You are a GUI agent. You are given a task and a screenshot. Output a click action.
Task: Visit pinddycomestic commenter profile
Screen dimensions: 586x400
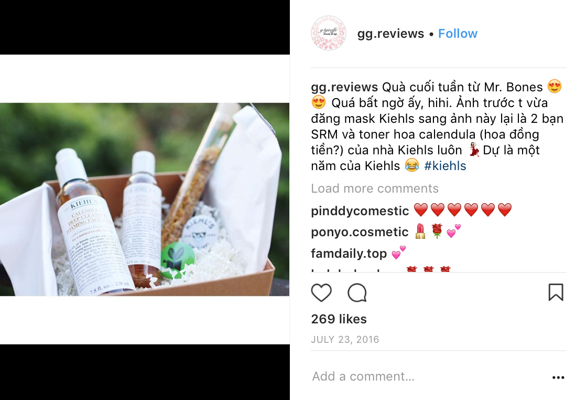(x=360, y=211)
